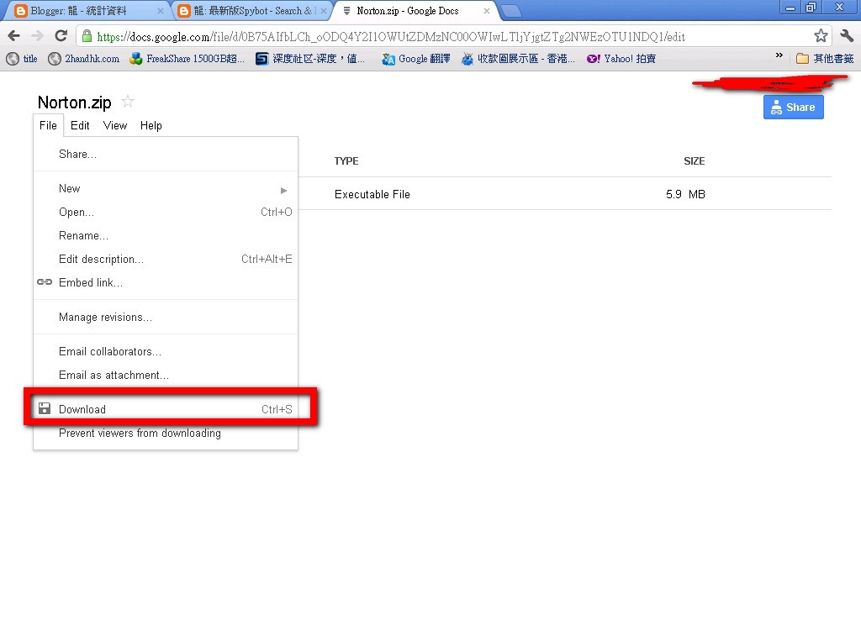
Task: Select Rename... from the menu
Action: pos(166,236)
